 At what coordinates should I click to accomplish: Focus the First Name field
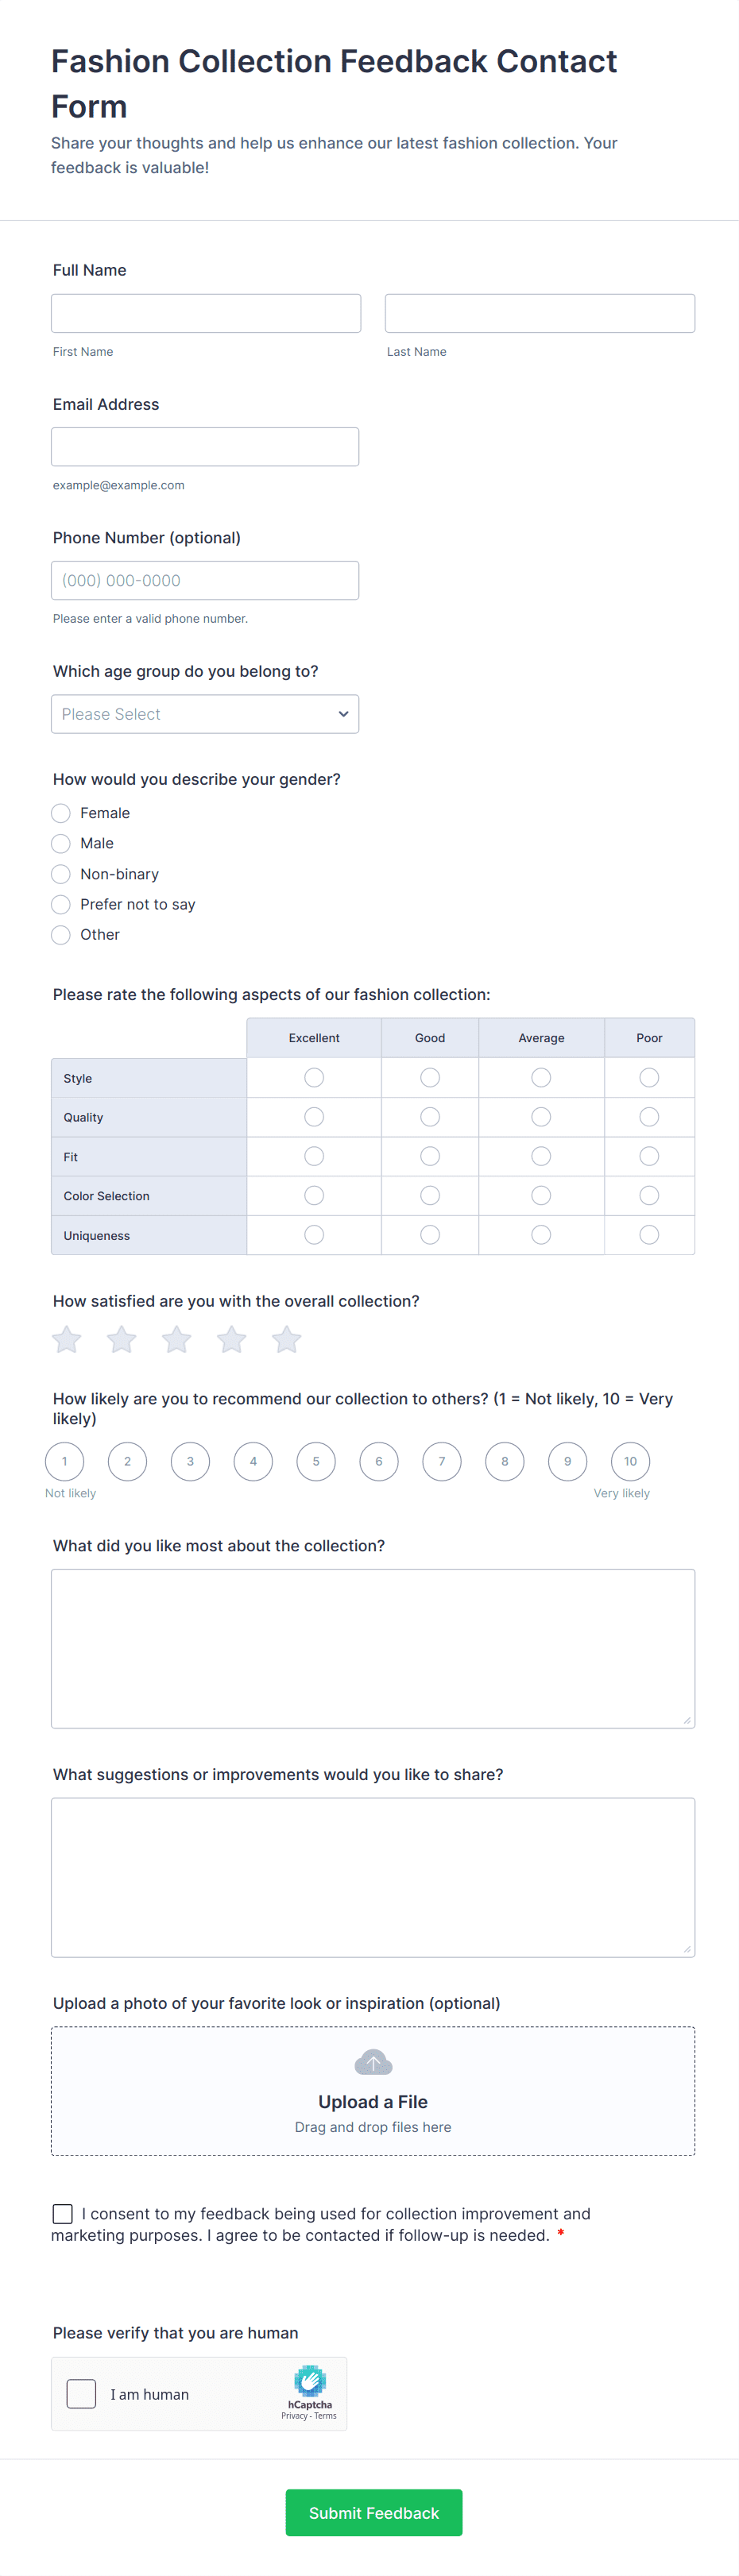(206, 313)
